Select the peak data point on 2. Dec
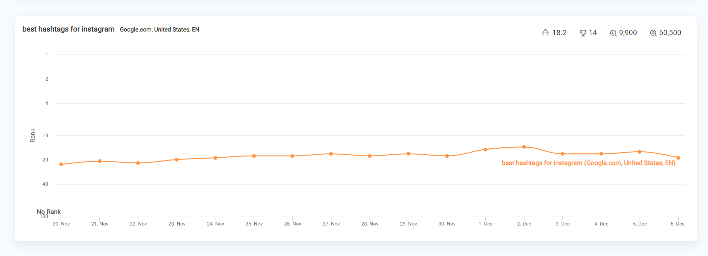Viewport: 708px width, 256px height. click(x=524, y=147)
